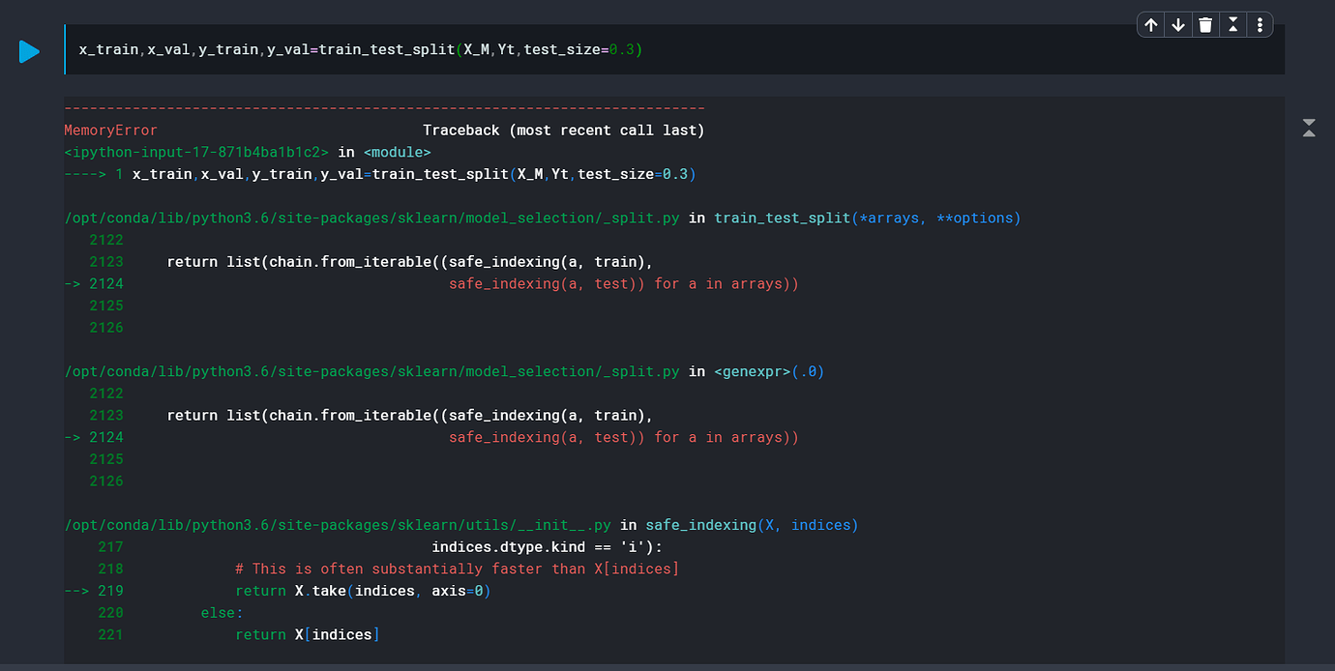Collapse the cell from the cell toolbar

point(1232,25)
